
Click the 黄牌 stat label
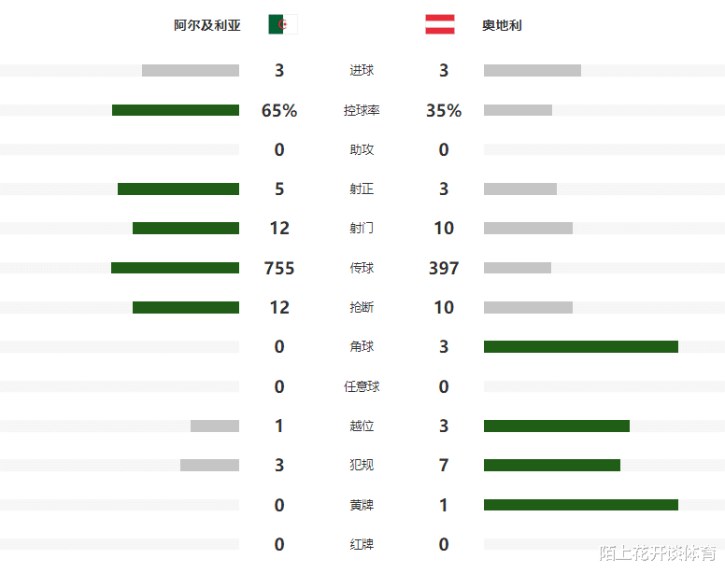click(362, 505)
